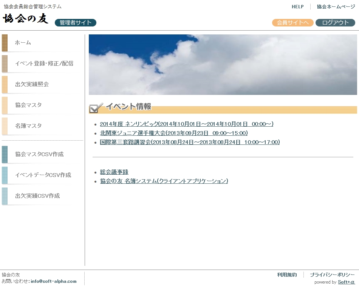Open 北関東ジュニア選手権大会 event link

pyautogui.click(x=174, y=133)
